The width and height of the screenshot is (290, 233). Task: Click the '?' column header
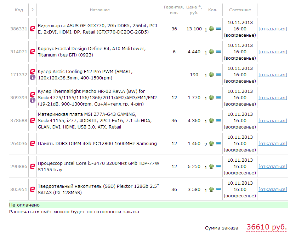click(x=33, y=10)
